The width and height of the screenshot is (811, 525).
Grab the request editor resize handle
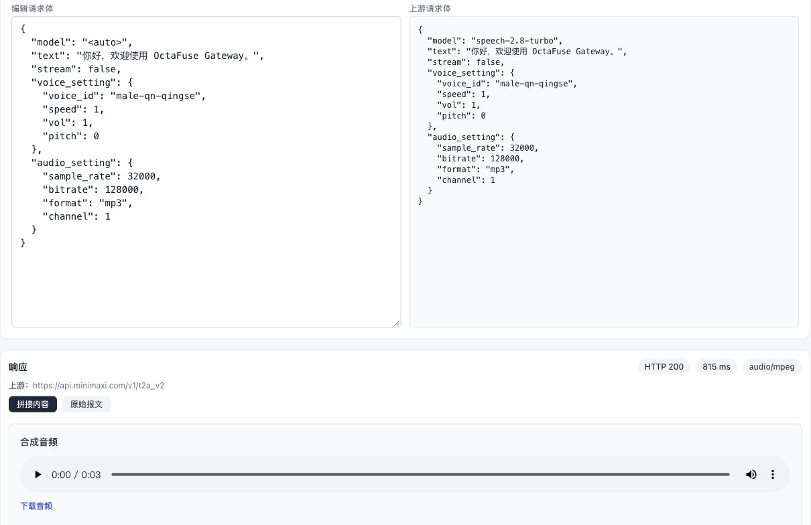click(396, 323)
